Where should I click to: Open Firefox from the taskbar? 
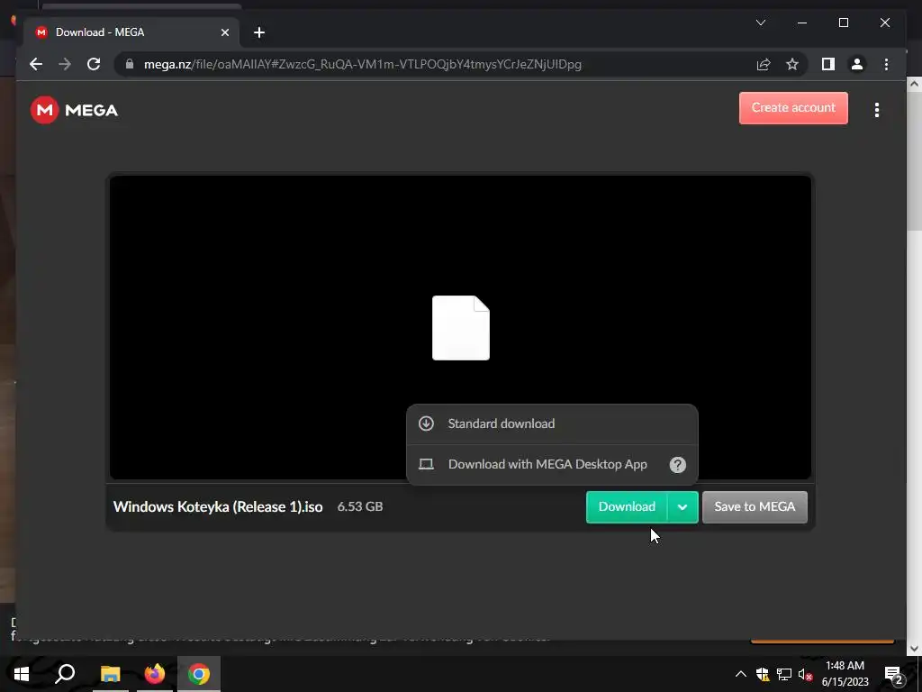coord(155,674)
